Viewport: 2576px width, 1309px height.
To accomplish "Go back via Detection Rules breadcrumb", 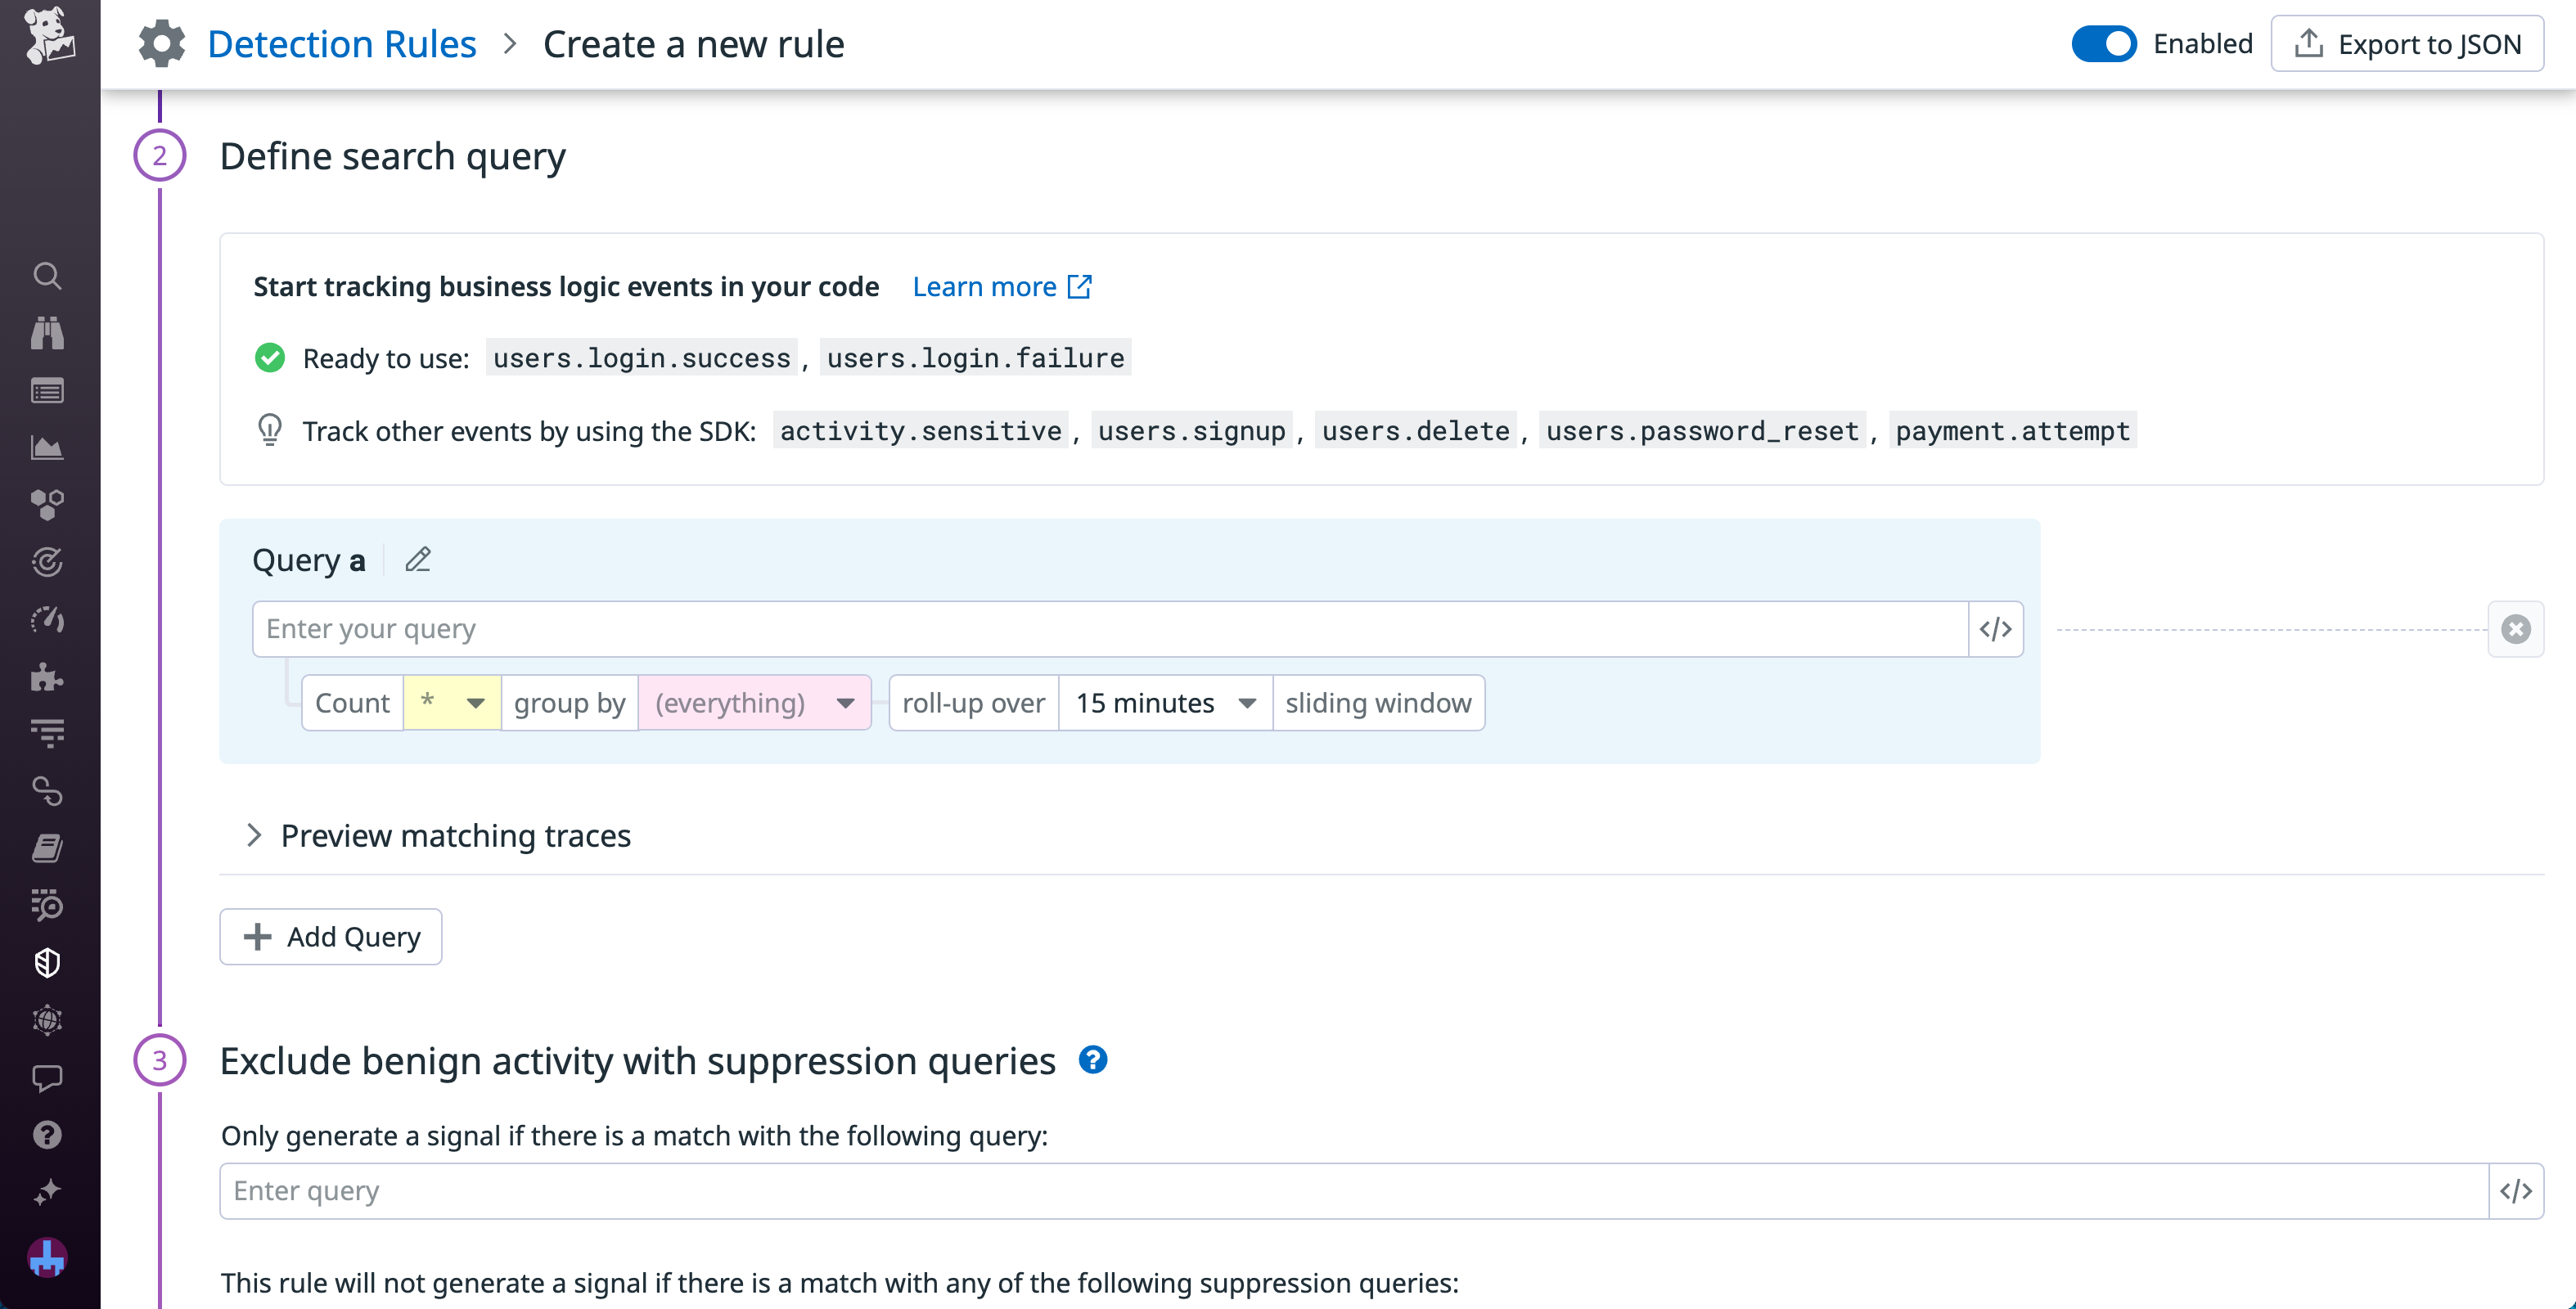I will [342, 43].
